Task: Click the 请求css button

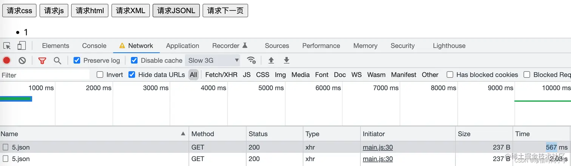Action: pos(20,11)
